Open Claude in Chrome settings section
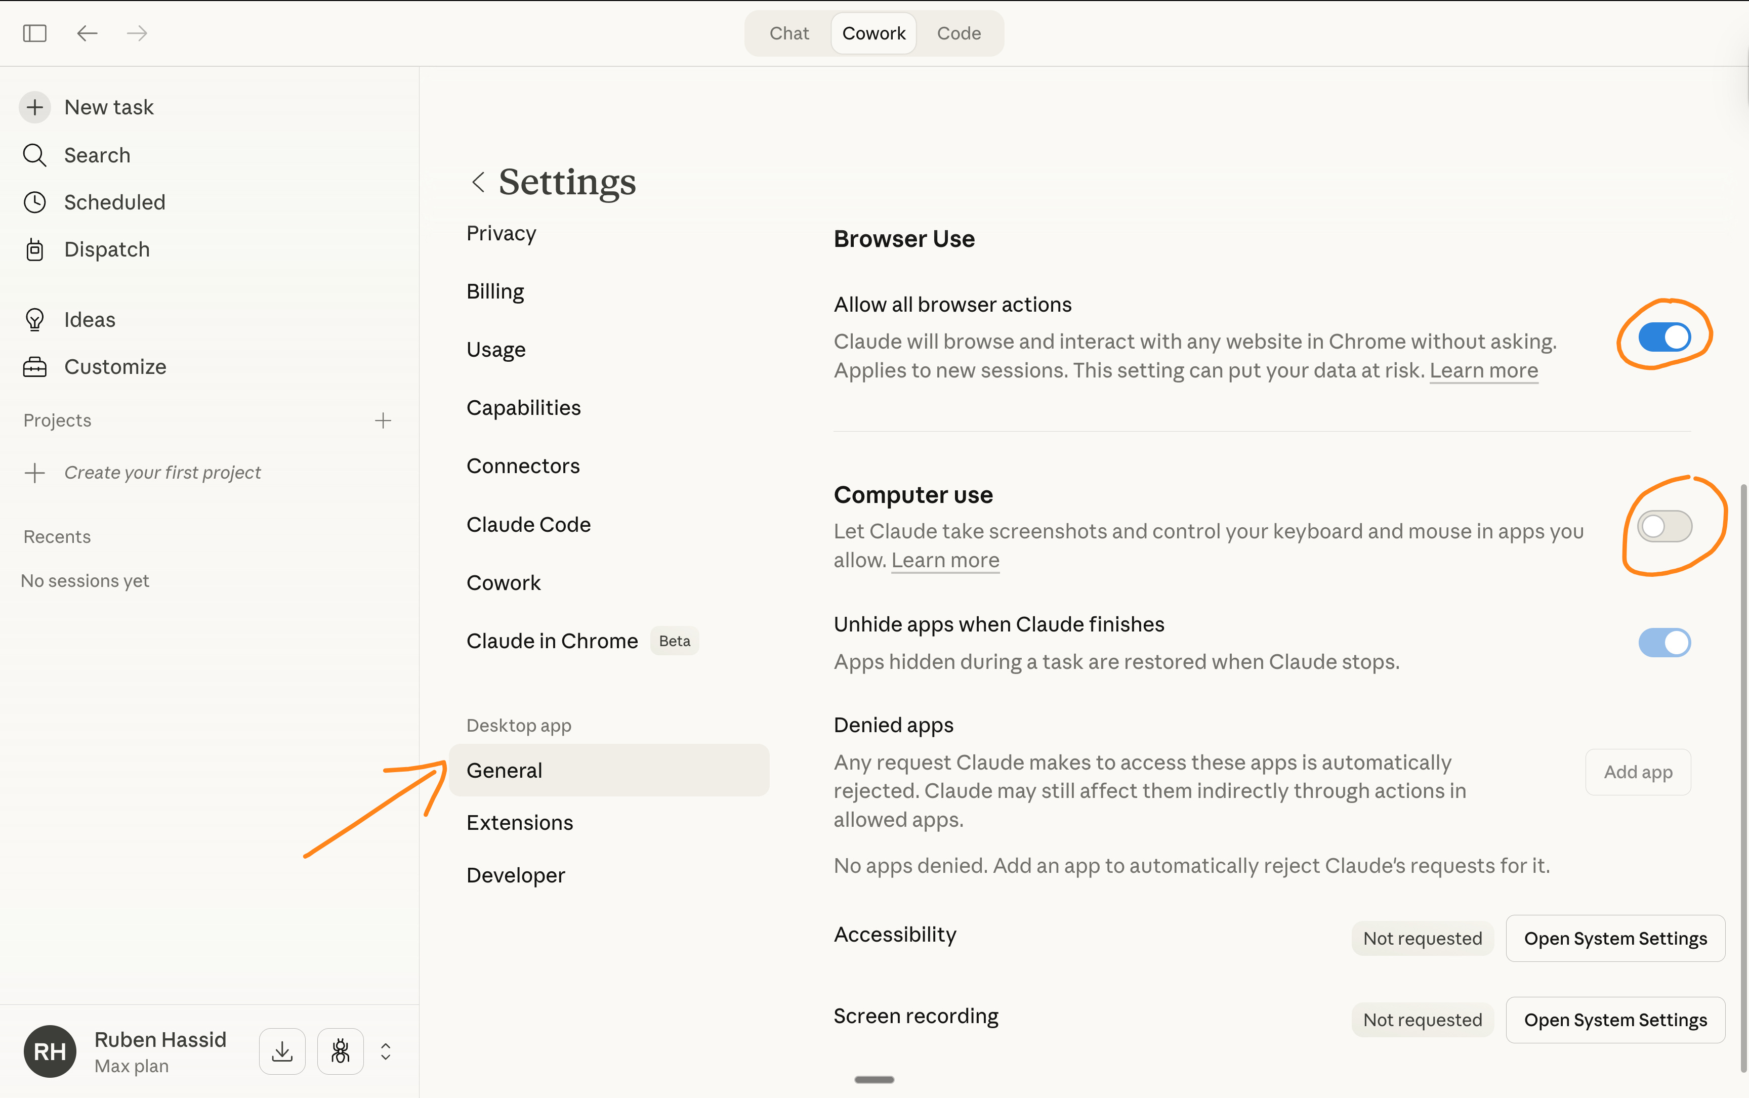Viewport: 1749px width, 1098px height. [552, 641]
